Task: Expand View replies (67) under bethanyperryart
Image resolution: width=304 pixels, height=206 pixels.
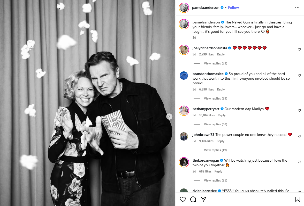Action: pos(215,124)
